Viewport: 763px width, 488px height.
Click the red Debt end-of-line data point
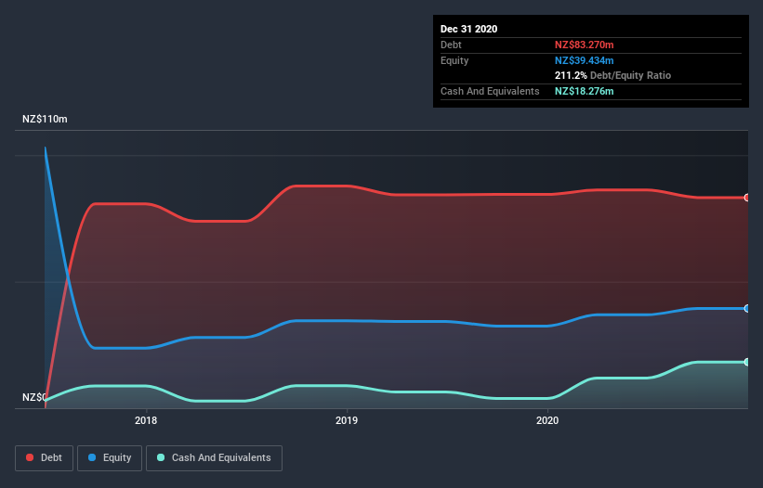coord(746,198)
